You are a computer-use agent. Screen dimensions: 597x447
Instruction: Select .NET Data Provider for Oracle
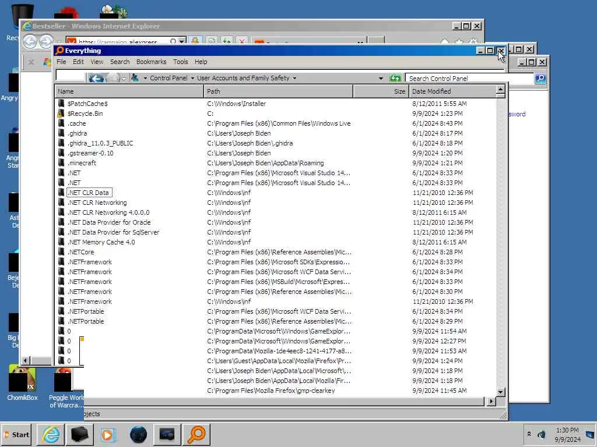point(109,222)
